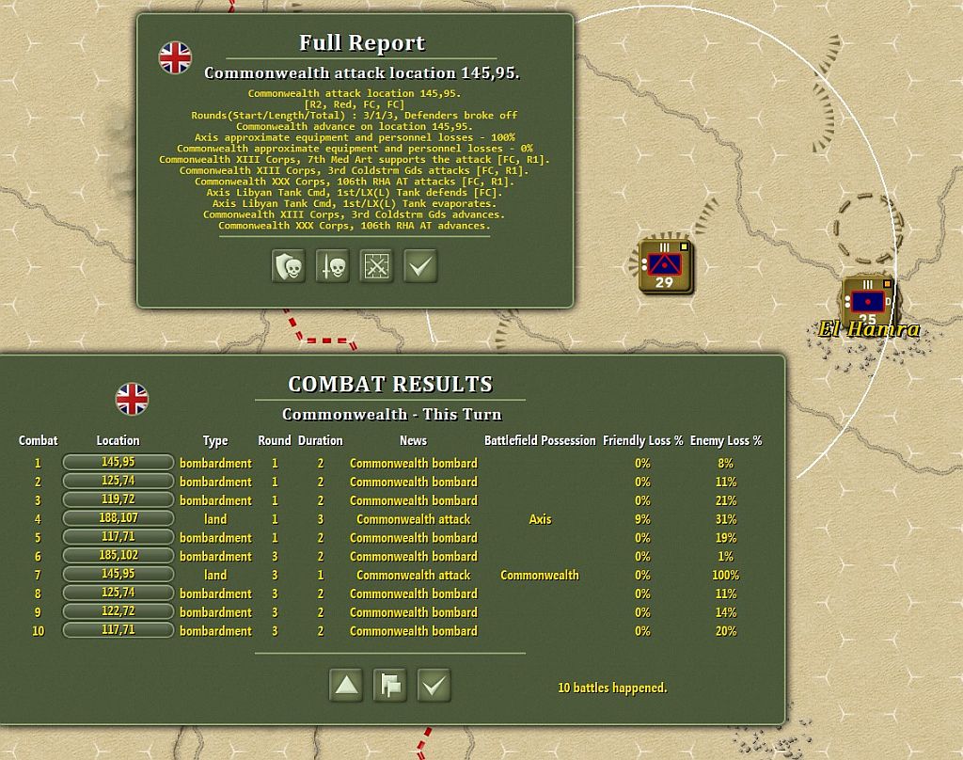
Task: Click the Friendly Loss % column header
Action: (x=643, y=440)
